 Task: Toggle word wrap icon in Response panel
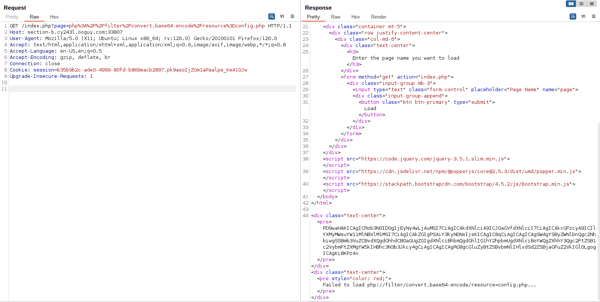point(573,17)
